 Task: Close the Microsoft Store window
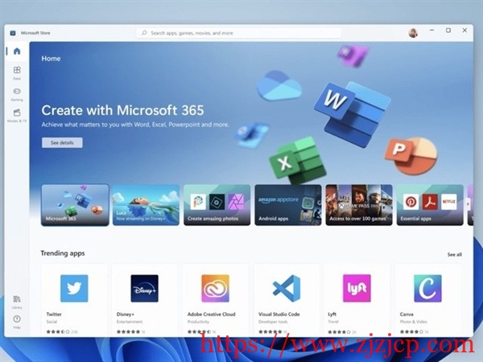[x=464, y=31]
